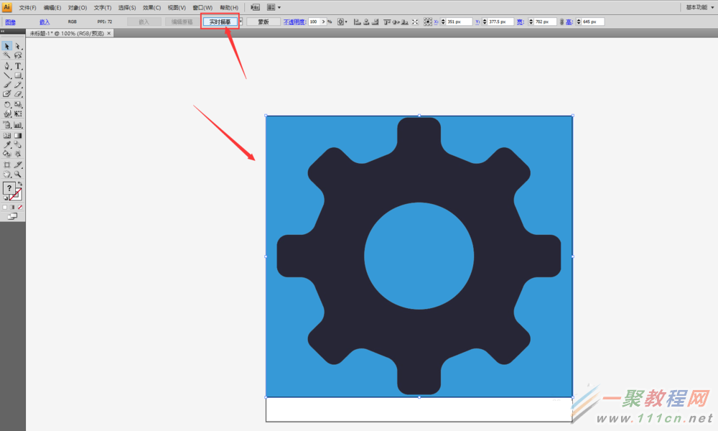Click the Stroke color box

[x=17, y=195]
